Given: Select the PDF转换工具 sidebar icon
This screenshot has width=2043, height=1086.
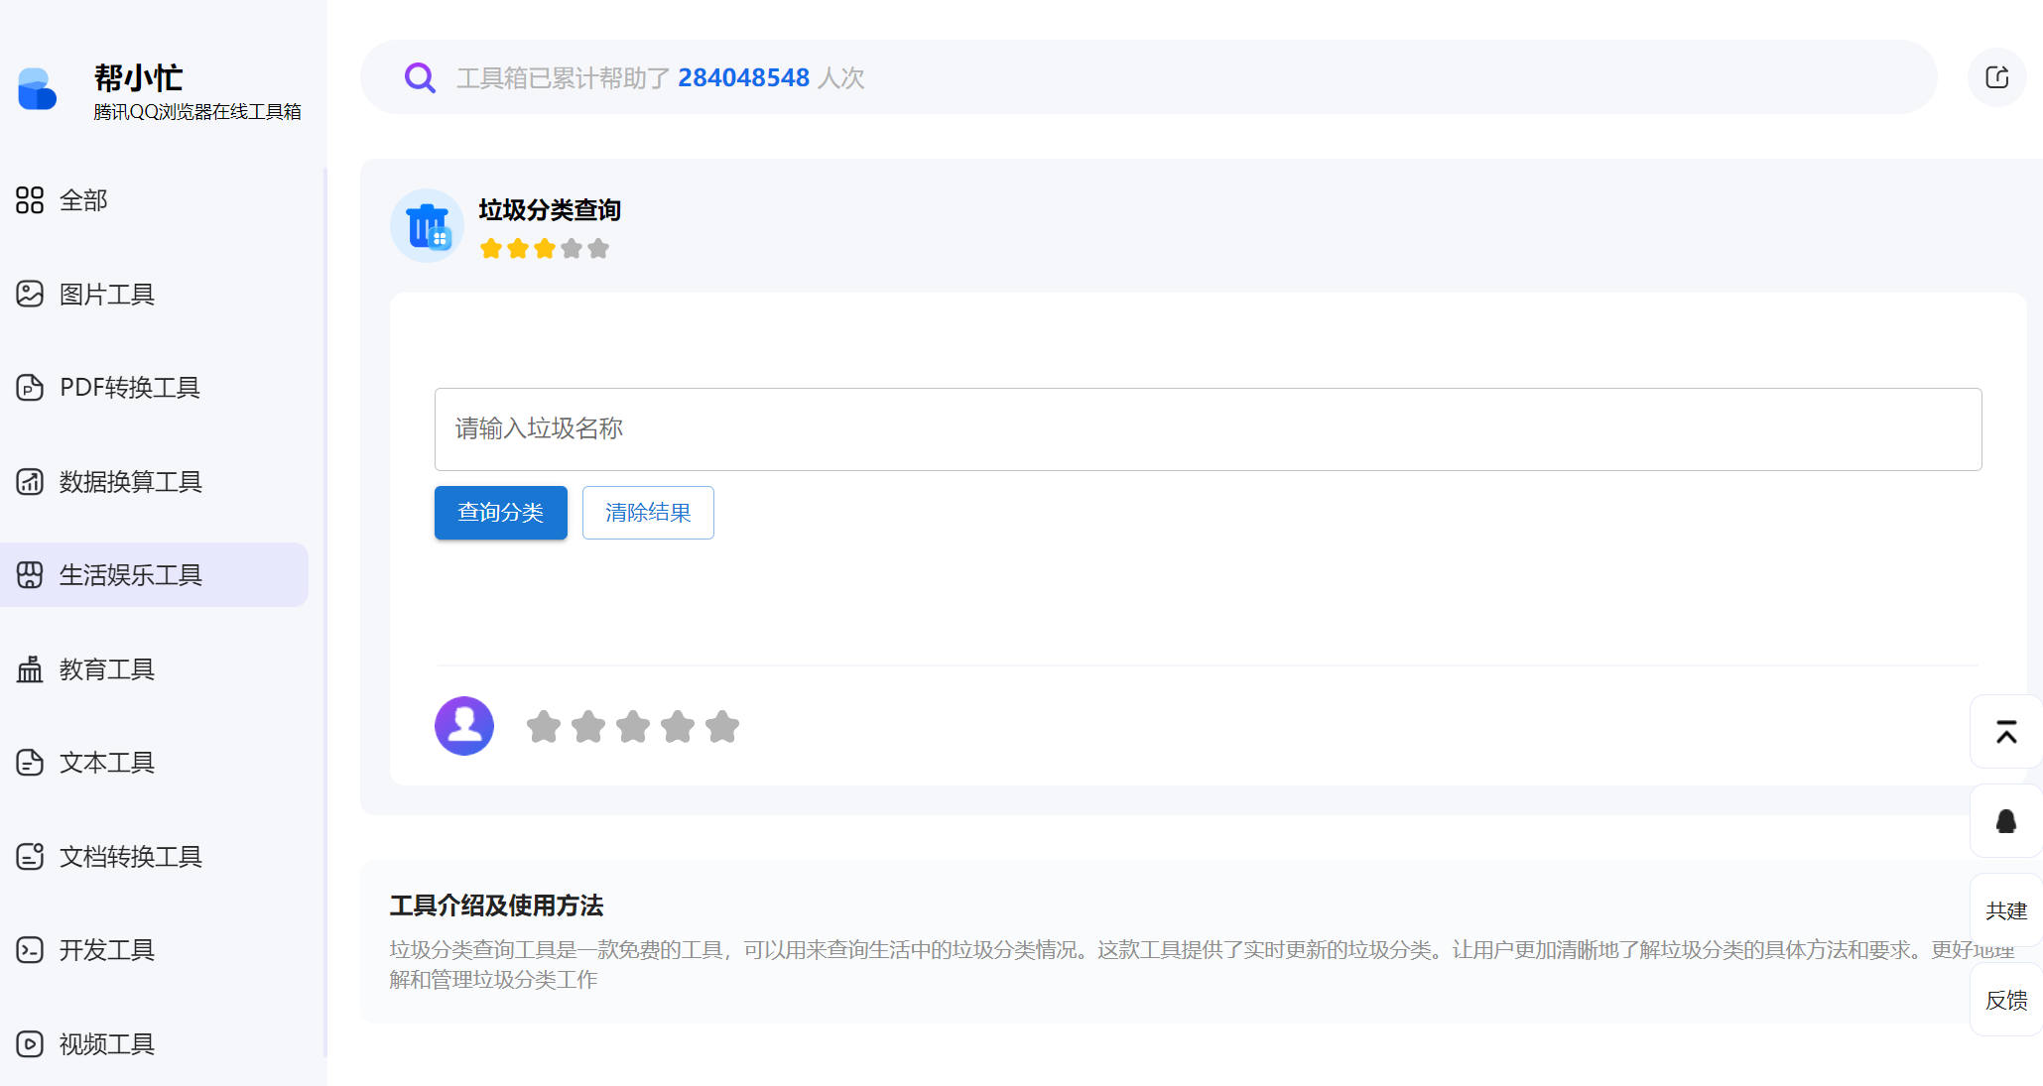Looking at the screenshot, I should click(x=30, y=387).
